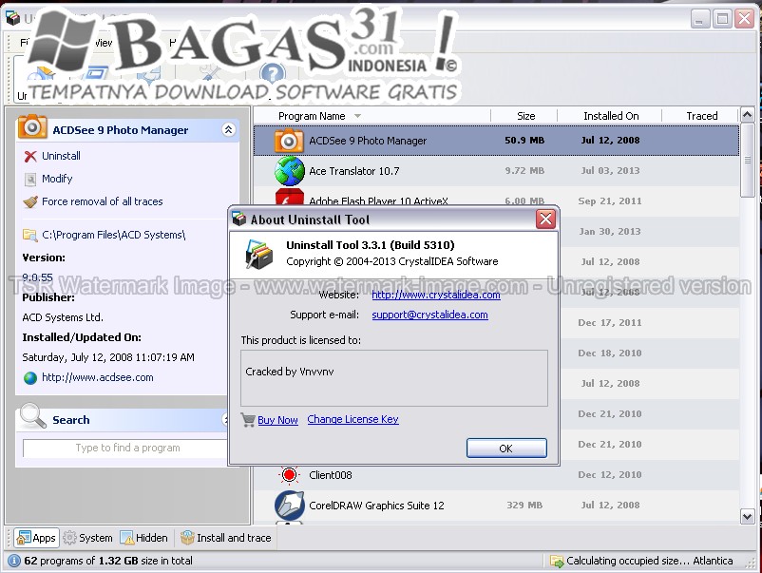Click the Modify icon in left panel
This screenshot has width=762, height=573.
[x=30, y=180]
